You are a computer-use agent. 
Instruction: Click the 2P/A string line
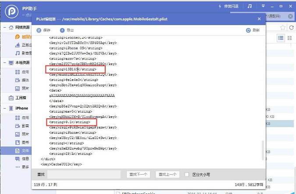pyautogui.click(x=71, y=154)
